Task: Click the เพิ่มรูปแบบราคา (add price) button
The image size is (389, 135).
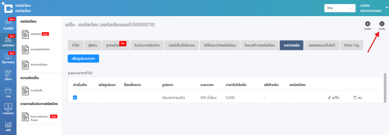Action: click(83, 59)
